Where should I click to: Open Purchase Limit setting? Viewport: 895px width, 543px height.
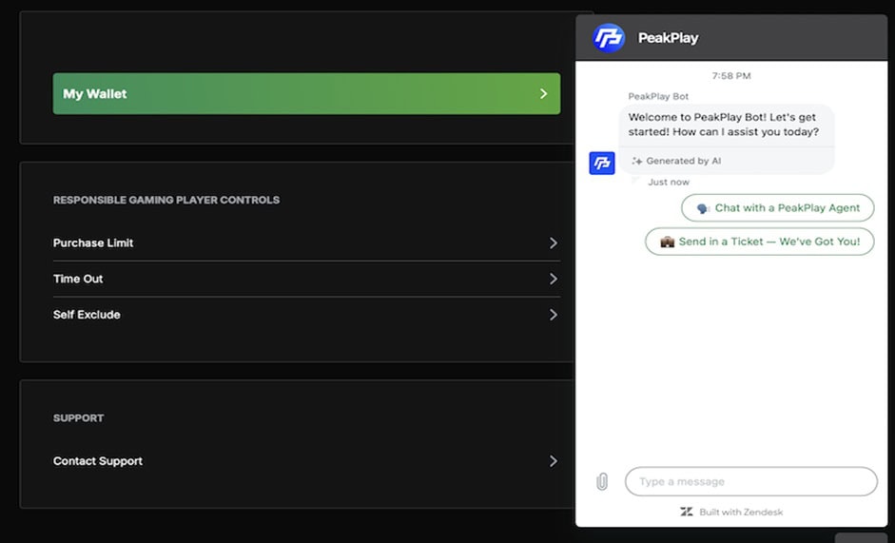306,242
